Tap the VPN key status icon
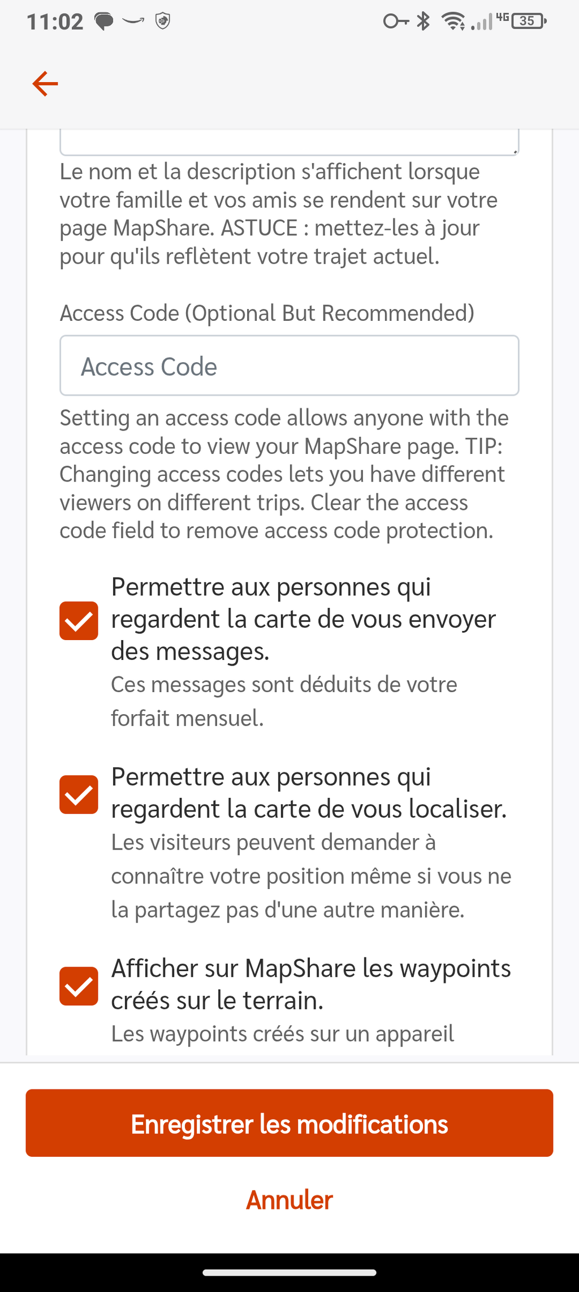Image resolution: width=579 pixels, height=1292 pixels. click(x=396, y=22)
